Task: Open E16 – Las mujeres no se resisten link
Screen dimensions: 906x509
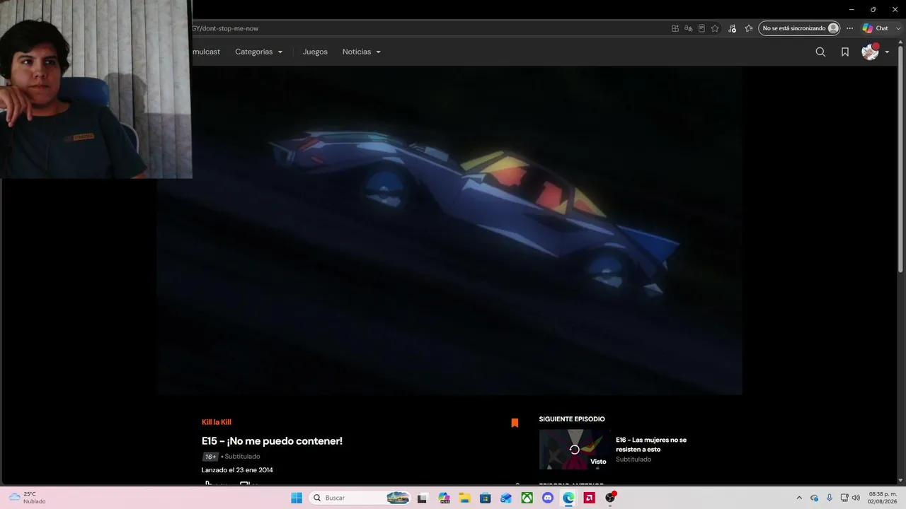Action: (651, 445)
